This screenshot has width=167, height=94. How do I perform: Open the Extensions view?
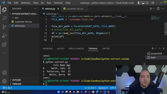point(4,44)
